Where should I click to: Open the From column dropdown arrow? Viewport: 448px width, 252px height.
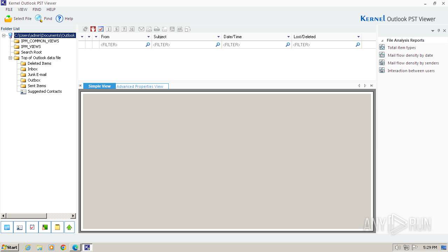[x=148, y=37]
